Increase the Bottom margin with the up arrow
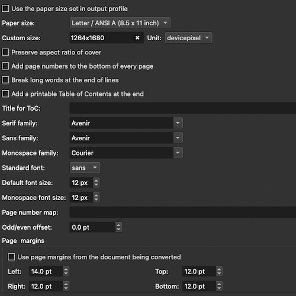Viewport: 296px width, 296px height. 219,284
